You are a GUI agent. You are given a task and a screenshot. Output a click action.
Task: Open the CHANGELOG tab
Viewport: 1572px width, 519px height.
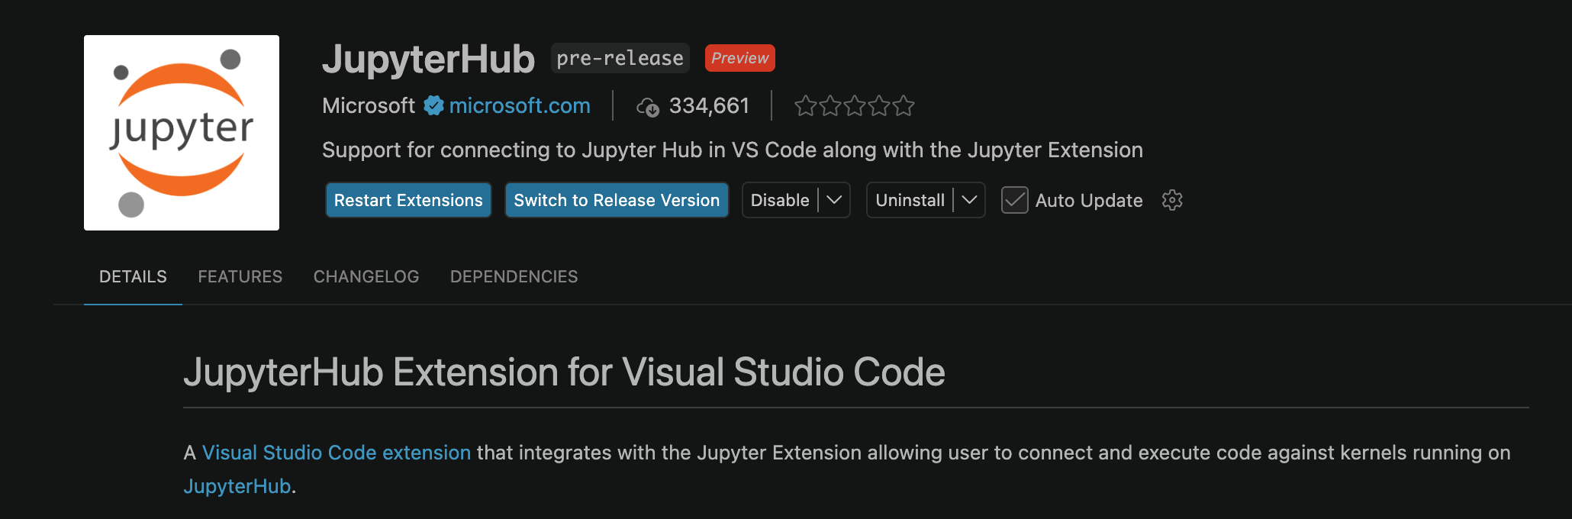(366, 276)
